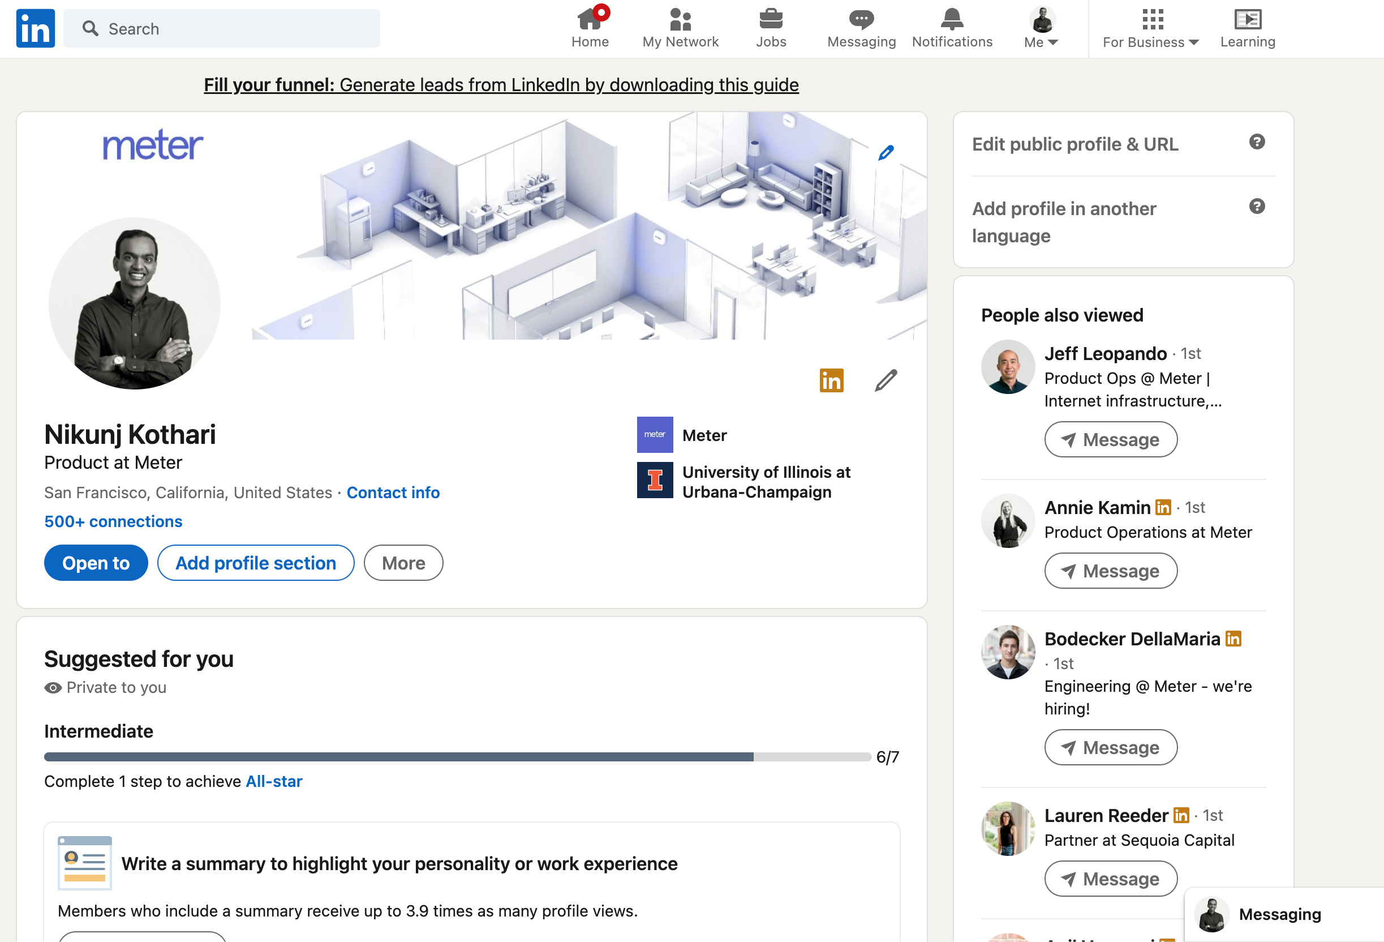Viewport: 1384px width, 942px height.
Task: Expand the Me dropdown
Action: (x=1040, y=27)
